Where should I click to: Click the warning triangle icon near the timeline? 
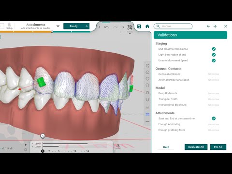point(118,146)
